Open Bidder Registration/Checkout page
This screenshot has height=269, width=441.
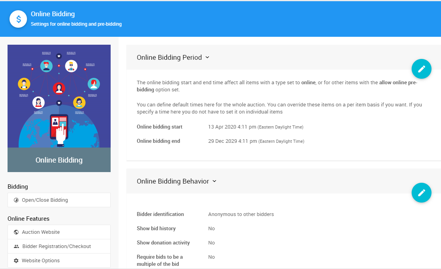point(57,246)
